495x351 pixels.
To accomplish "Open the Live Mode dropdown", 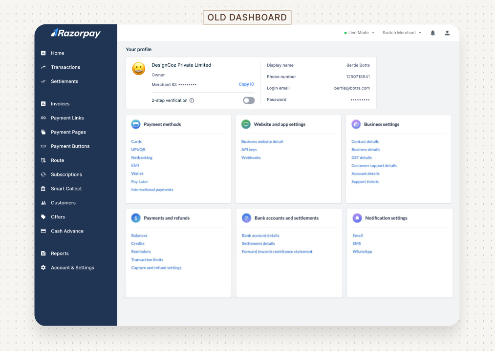I will click(359, 33).
